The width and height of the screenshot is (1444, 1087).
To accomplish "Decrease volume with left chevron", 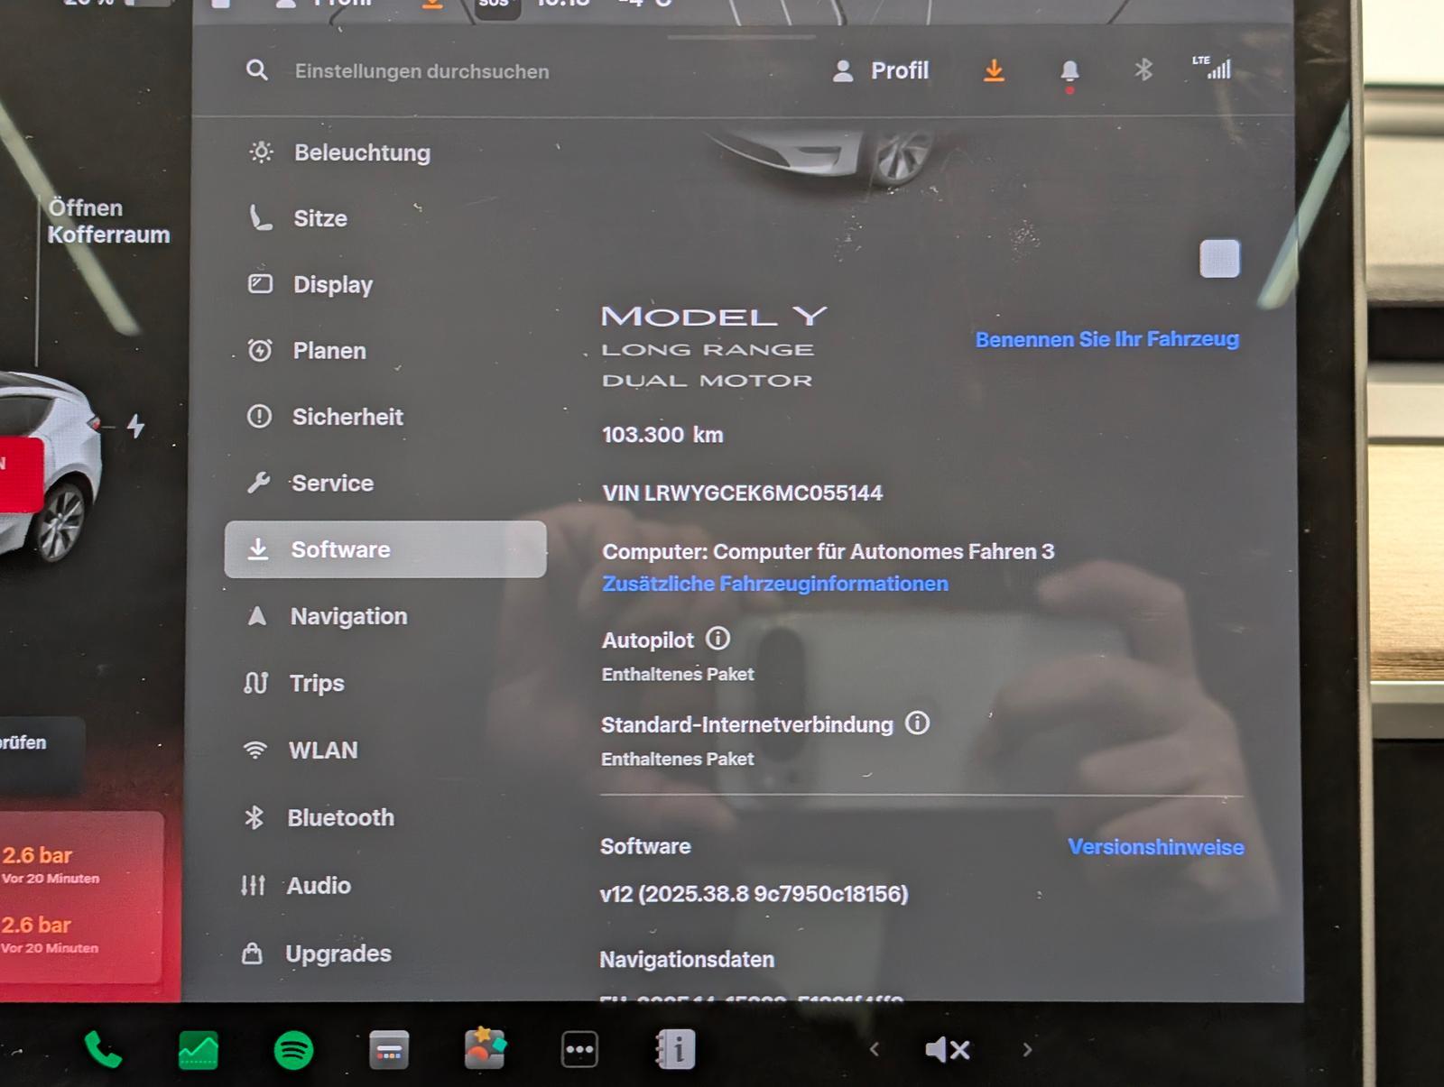I will pyautogui.click(x=874, y=1049).
